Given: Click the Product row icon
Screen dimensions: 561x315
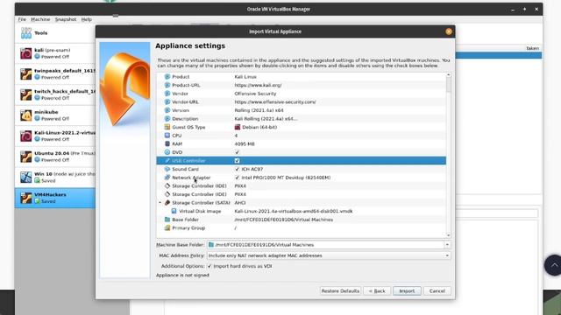Looking at the screenshot, I should tap(167, 77).
